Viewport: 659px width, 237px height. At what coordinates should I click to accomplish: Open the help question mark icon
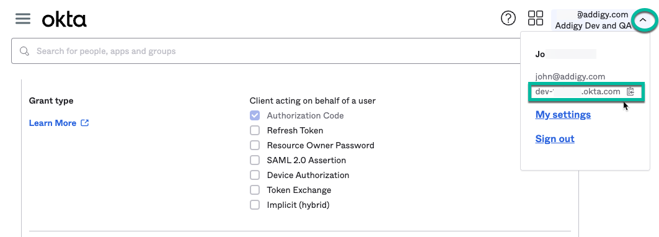click(508, 18)
